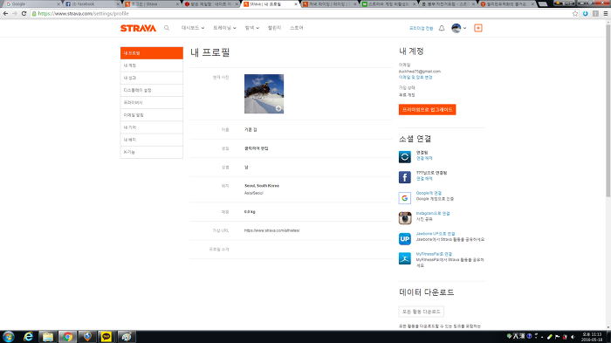Open the 챌린지 nav item
611x343 pixels.
coord(274,28)
